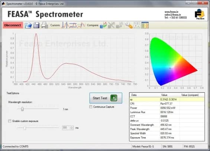Print the spectrum results

[x=45, y=25]
